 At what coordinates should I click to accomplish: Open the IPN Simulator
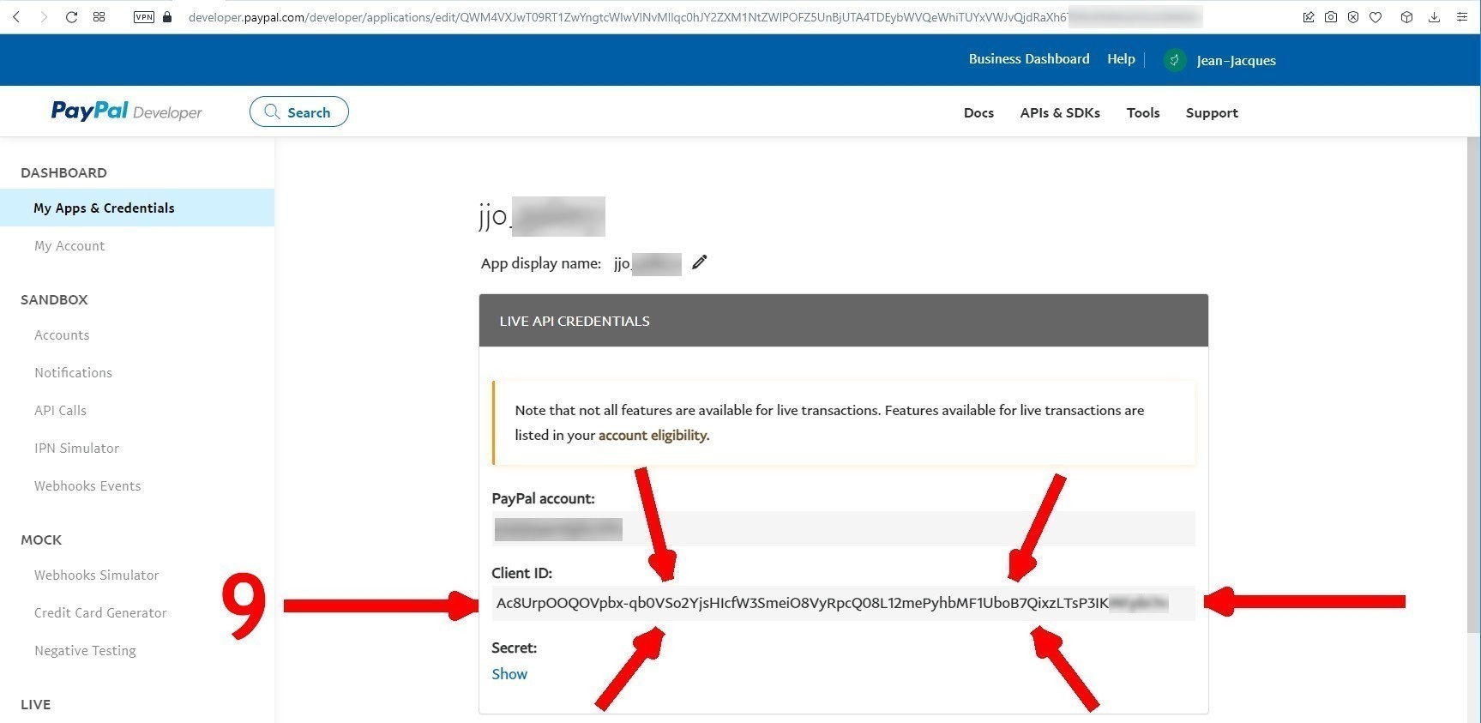point(76,448)
